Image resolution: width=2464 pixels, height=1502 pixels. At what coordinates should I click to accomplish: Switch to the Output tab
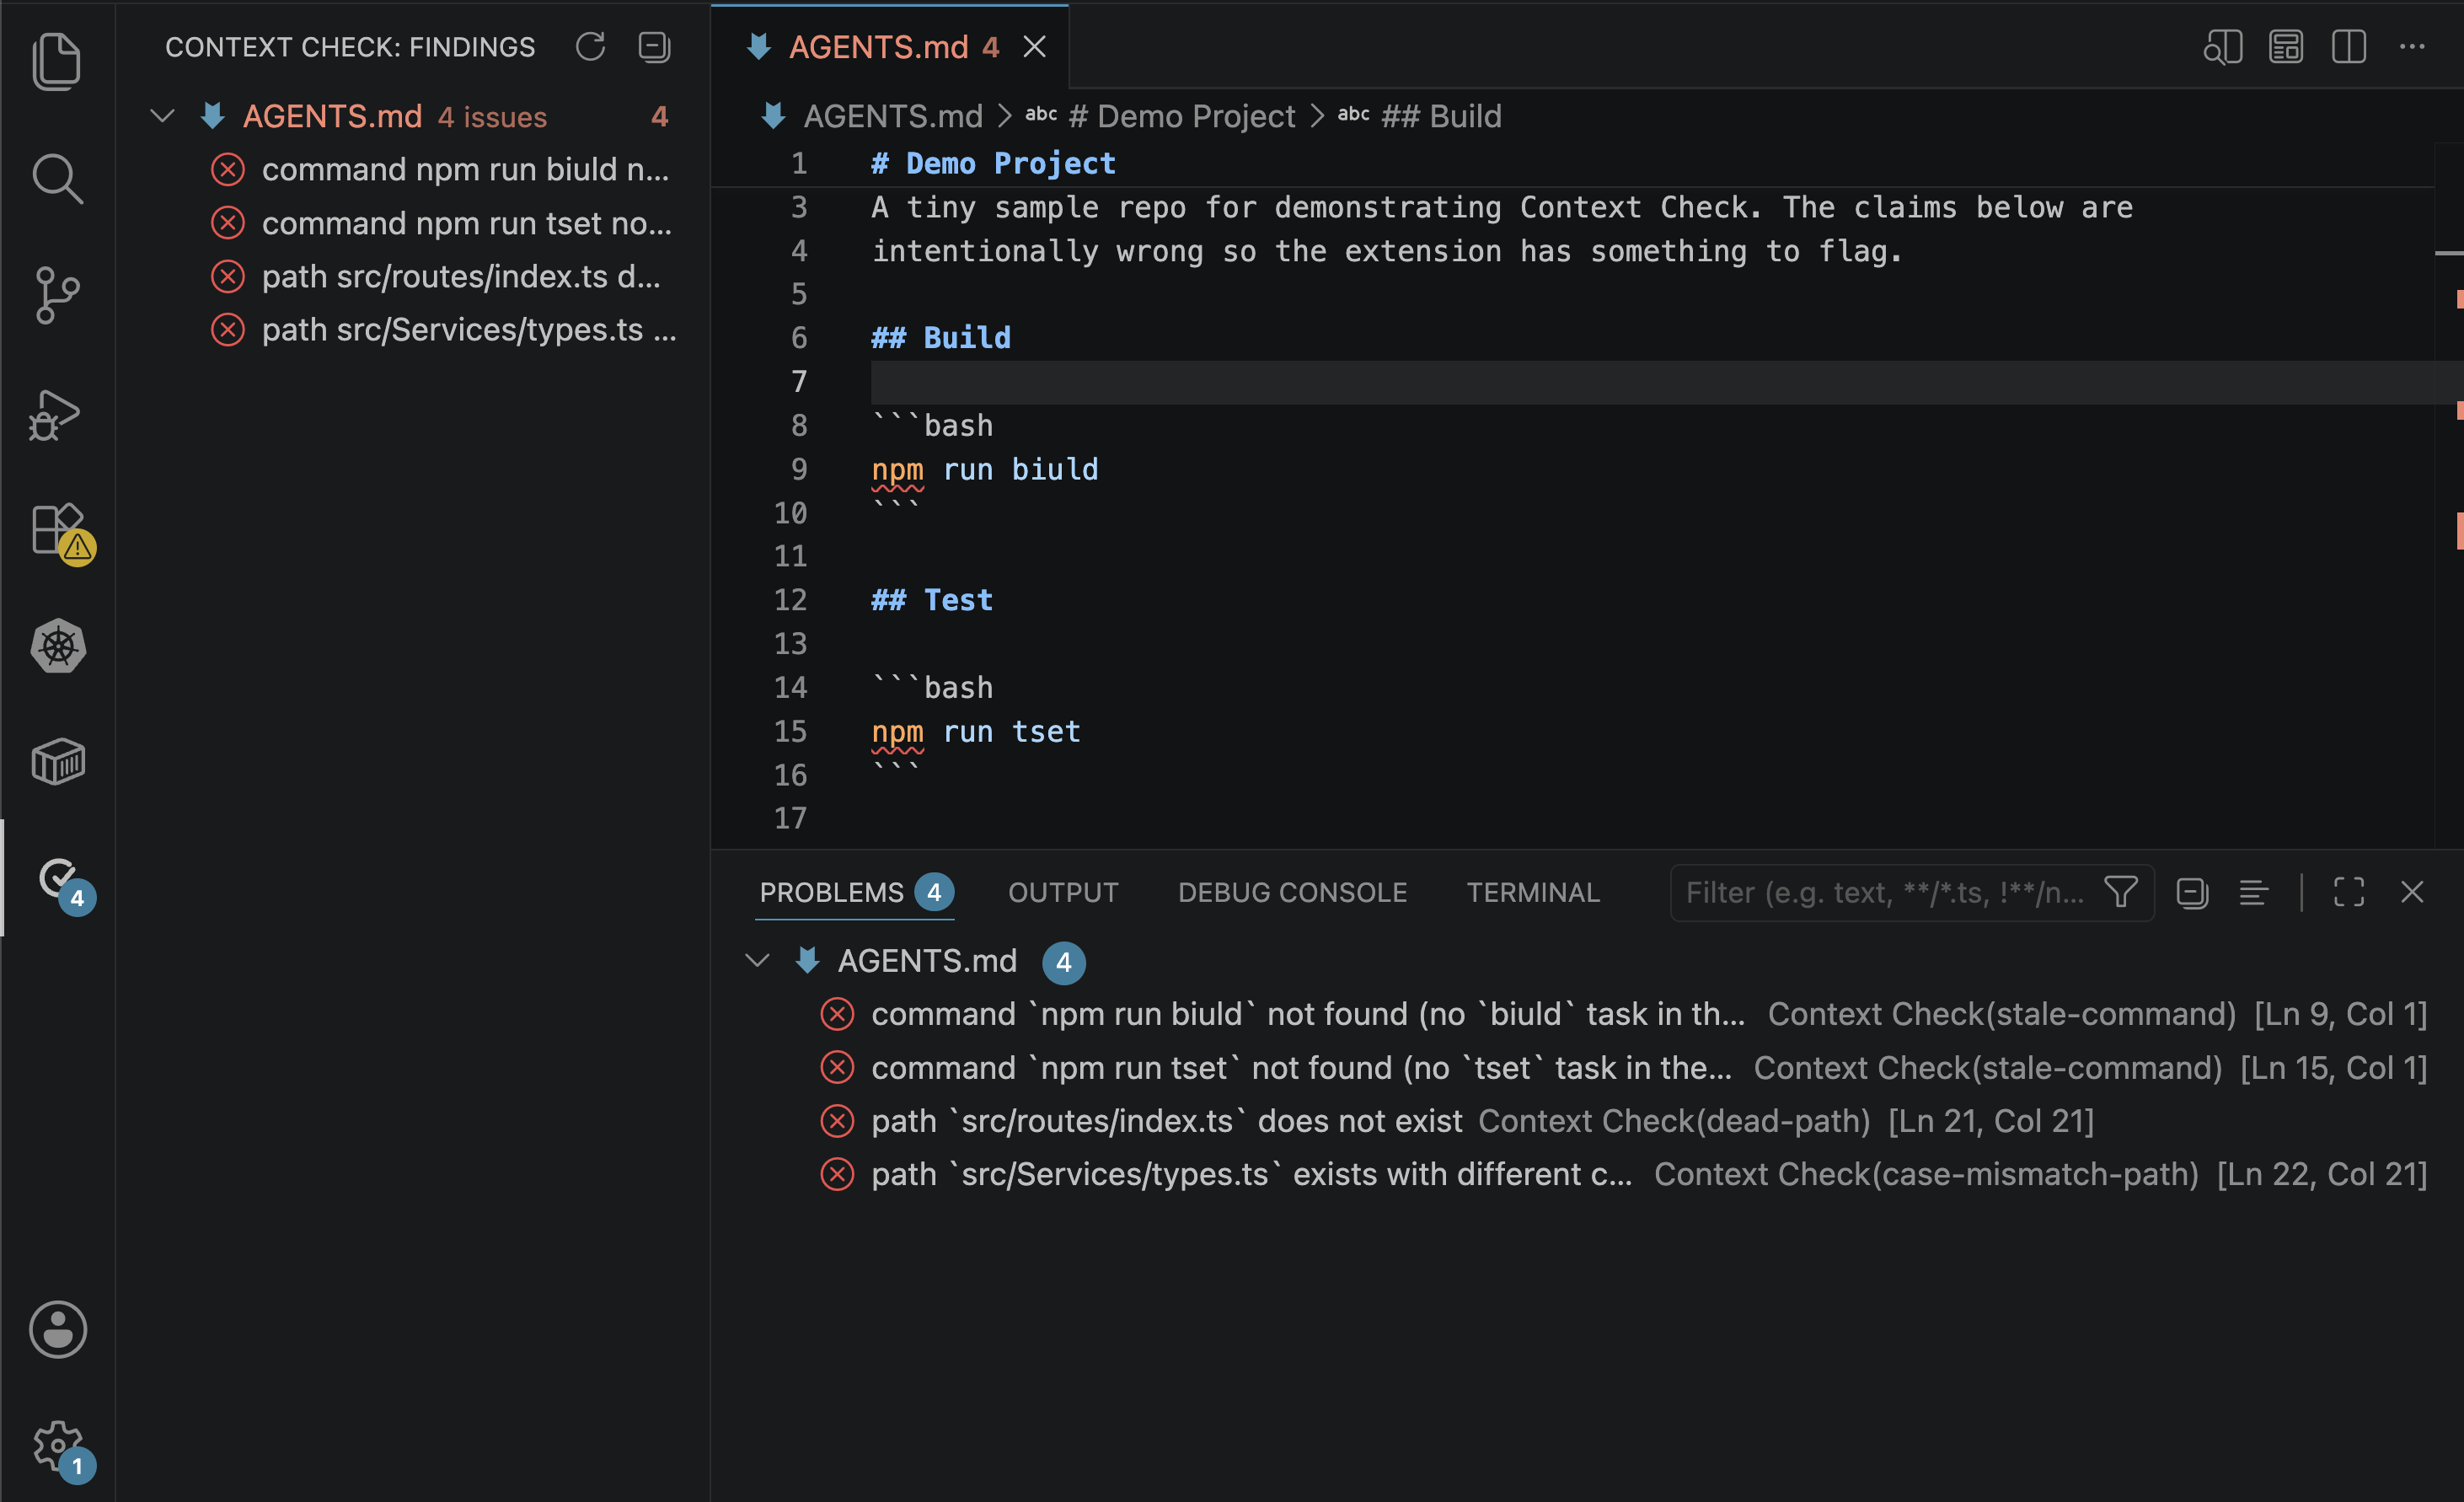pyautogui.click(x=1063, y=892)
